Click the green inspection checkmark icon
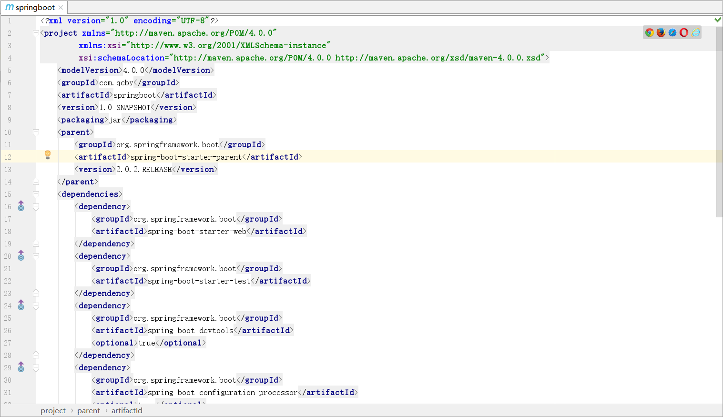This screenshot has width=723, height=417. click(x=718, y=20)
